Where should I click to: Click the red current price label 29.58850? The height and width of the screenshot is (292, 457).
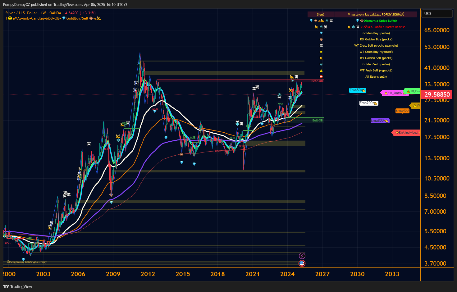(436, 94)
